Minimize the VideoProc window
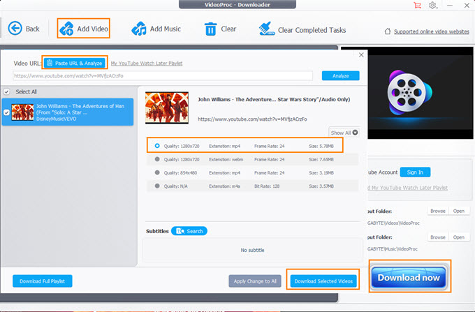The height and width of the screenshot is (312, 475). pyautogui.click(x=450, y=5)
